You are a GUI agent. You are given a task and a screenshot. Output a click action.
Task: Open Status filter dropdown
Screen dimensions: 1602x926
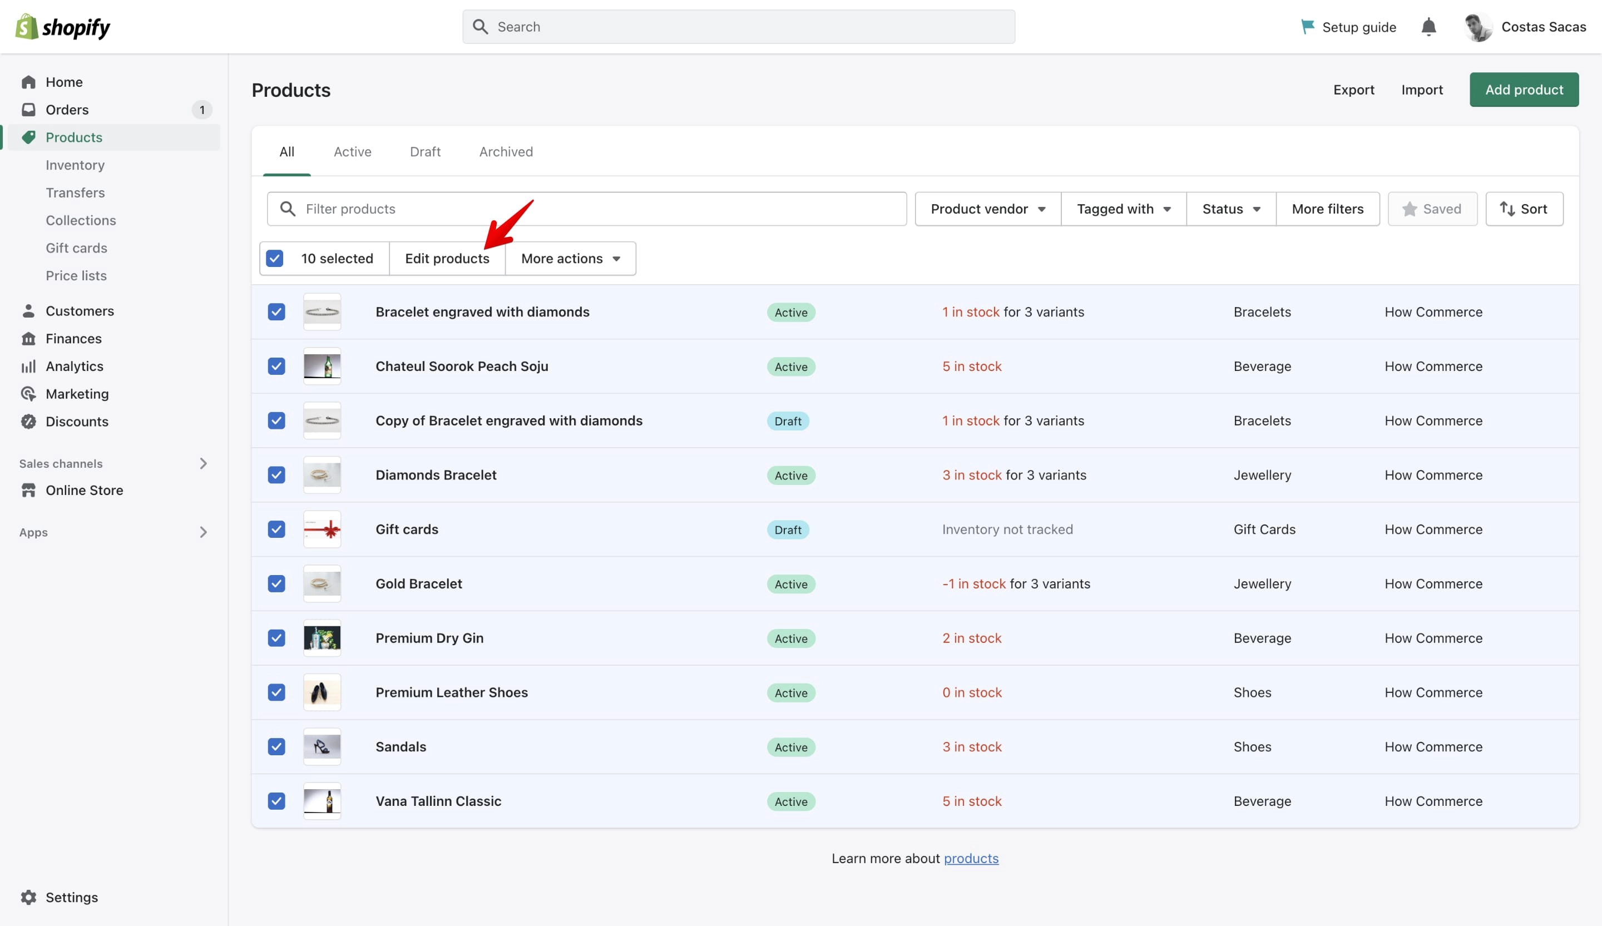(1231, 209)
